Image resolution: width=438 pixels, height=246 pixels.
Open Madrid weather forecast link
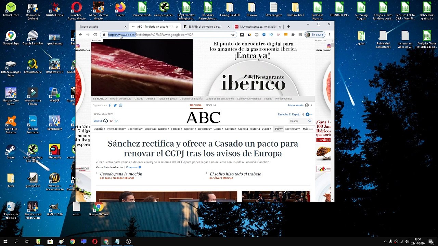tap(106, 121)
